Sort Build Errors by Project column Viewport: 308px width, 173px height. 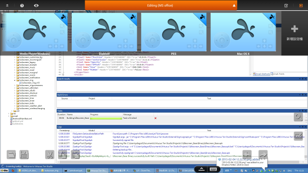(92, 99)
